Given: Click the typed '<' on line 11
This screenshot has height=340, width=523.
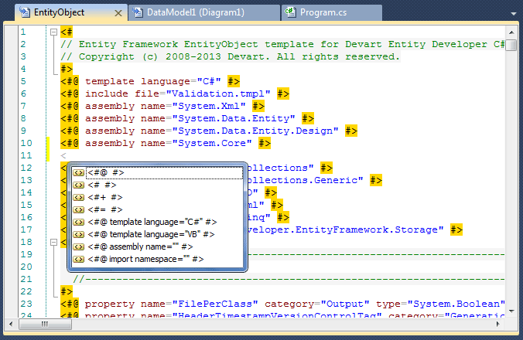Looking at the screenshot, I should click(63, 155).
